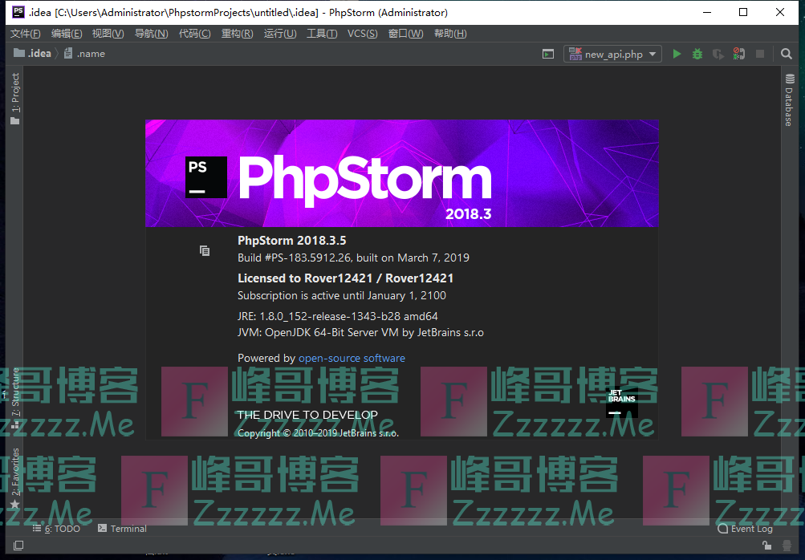Click the PS logo on the splash banner
The height and width of the screenshot is (560, 805).
pyautogui.click(x=206, y=177)
